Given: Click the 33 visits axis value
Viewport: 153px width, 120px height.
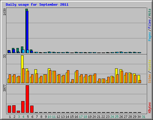Looking at the screenshot, I should [x=4, y=56].
